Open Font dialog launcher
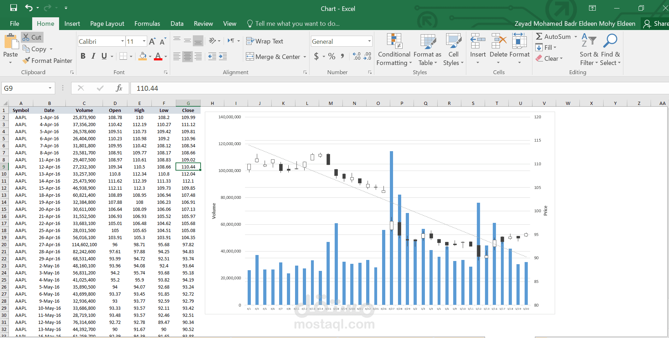Viewport: 669px width, 338px height. point(166,72)
